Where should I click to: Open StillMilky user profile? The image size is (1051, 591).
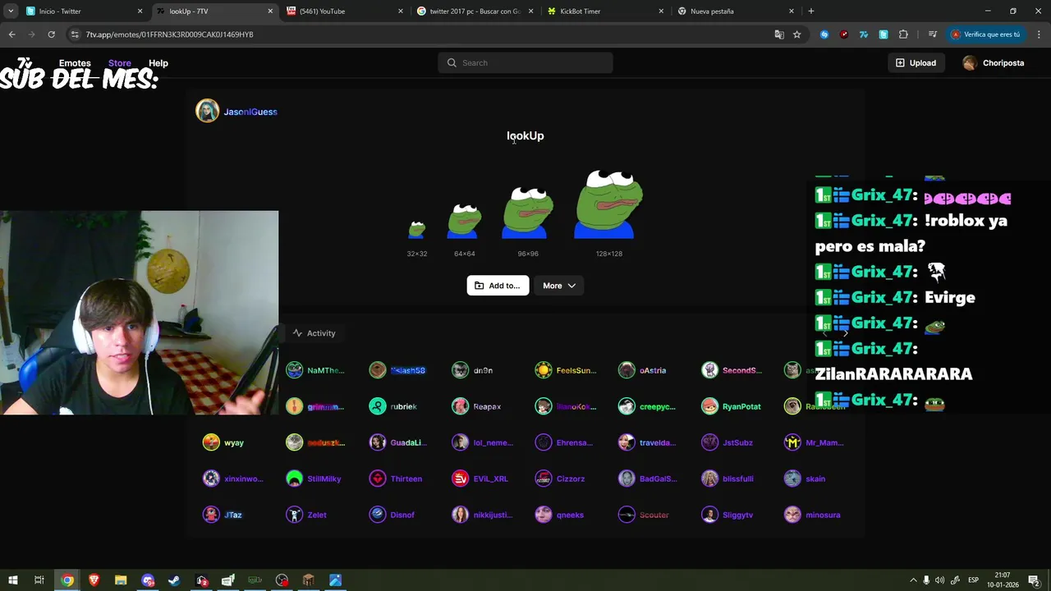click(x=314, y=479)
